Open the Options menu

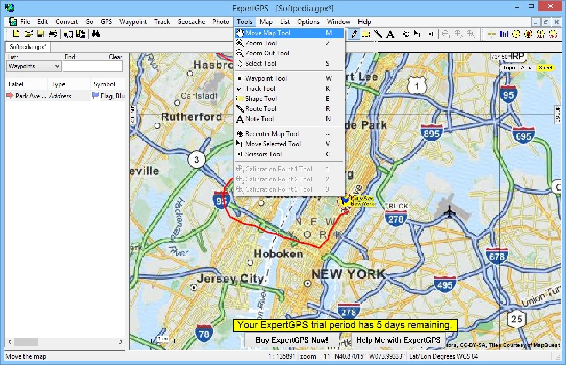308,22
